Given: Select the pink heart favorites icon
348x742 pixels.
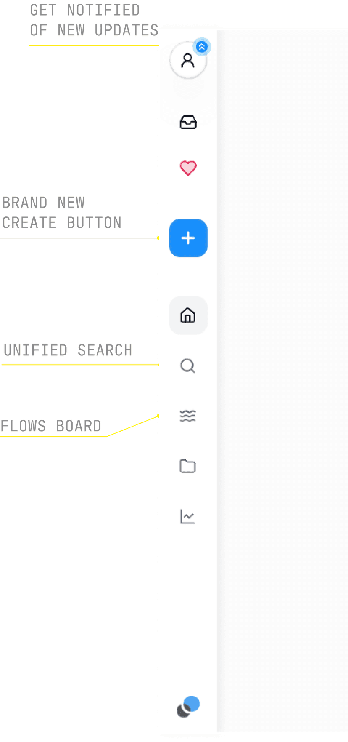Looking at the screenshot, I should [x=188, y=168].
